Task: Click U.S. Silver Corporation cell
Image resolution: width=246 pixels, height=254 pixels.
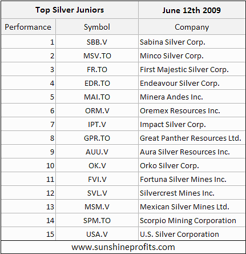Action: coord(192,234)
